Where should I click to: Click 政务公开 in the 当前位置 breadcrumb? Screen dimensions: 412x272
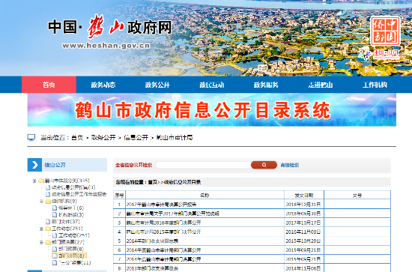coord(103,137)
